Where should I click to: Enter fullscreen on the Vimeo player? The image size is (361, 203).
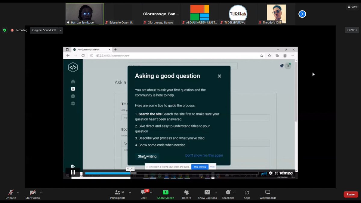tap(276, 173)
